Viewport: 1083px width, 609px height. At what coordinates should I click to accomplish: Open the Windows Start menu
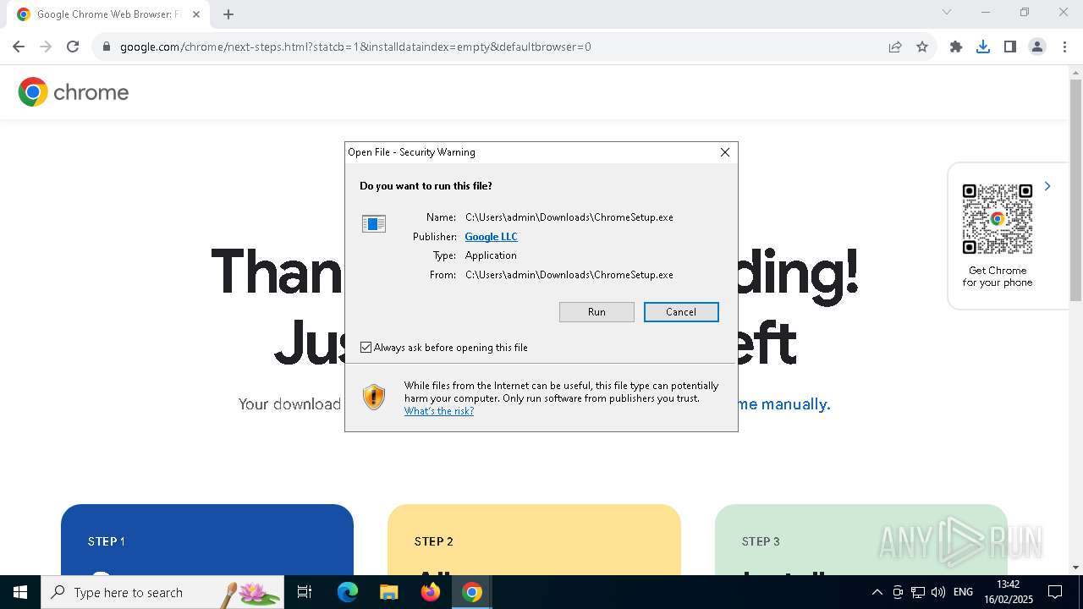pos(20,592)
